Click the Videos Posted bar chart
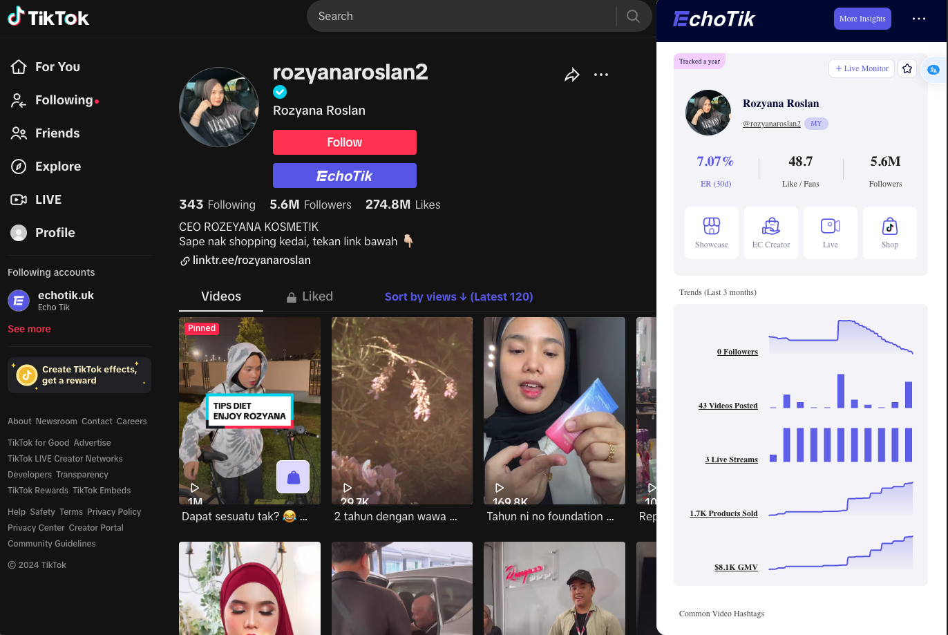This screenshot has height=635, width=948. tap(841, 390)
